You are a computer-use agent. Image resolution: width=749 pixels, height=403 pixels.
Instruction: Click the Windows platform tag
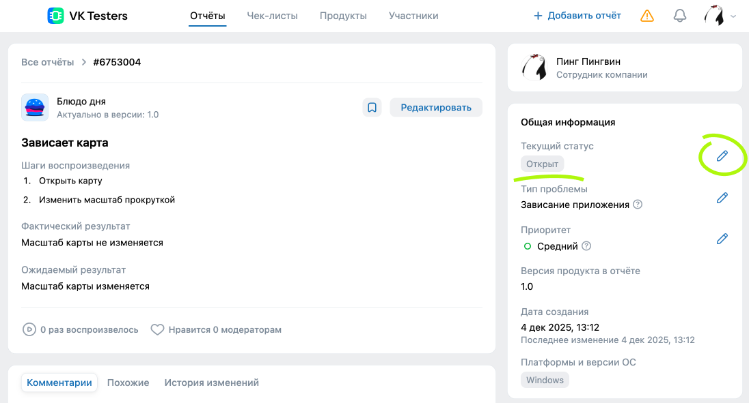[545, 380]
